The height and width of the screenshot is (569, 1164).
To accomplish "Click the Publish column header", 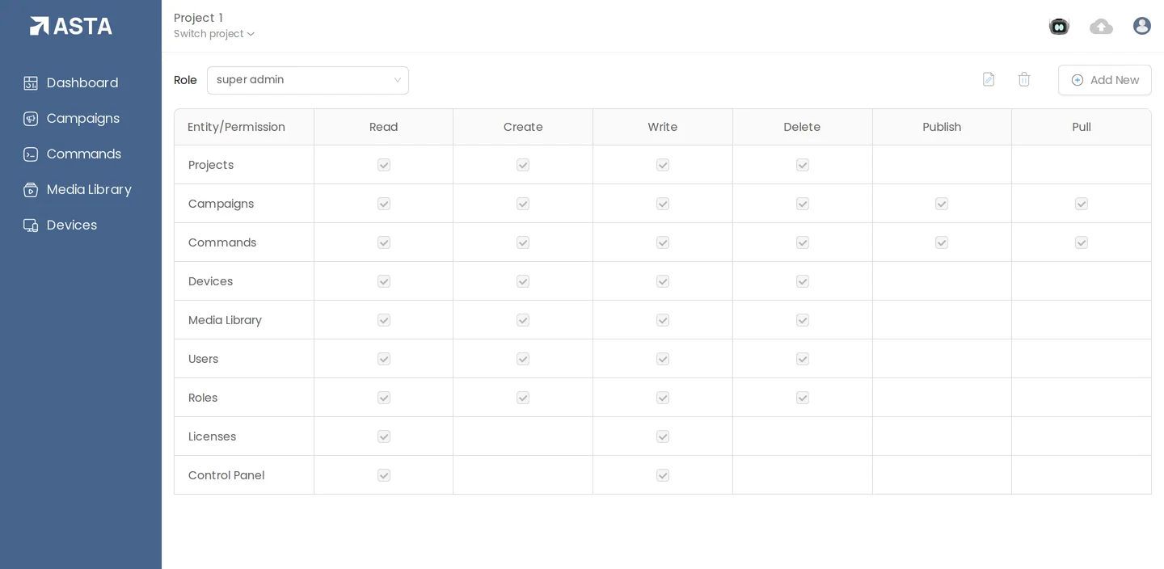I will (942, 127).
